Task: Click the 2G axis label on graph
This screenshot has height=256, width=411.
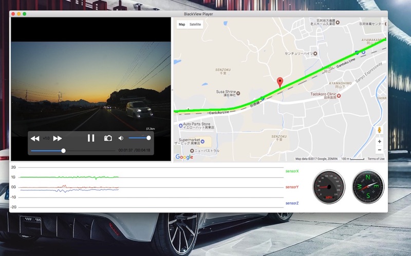Action: [13, 167]
